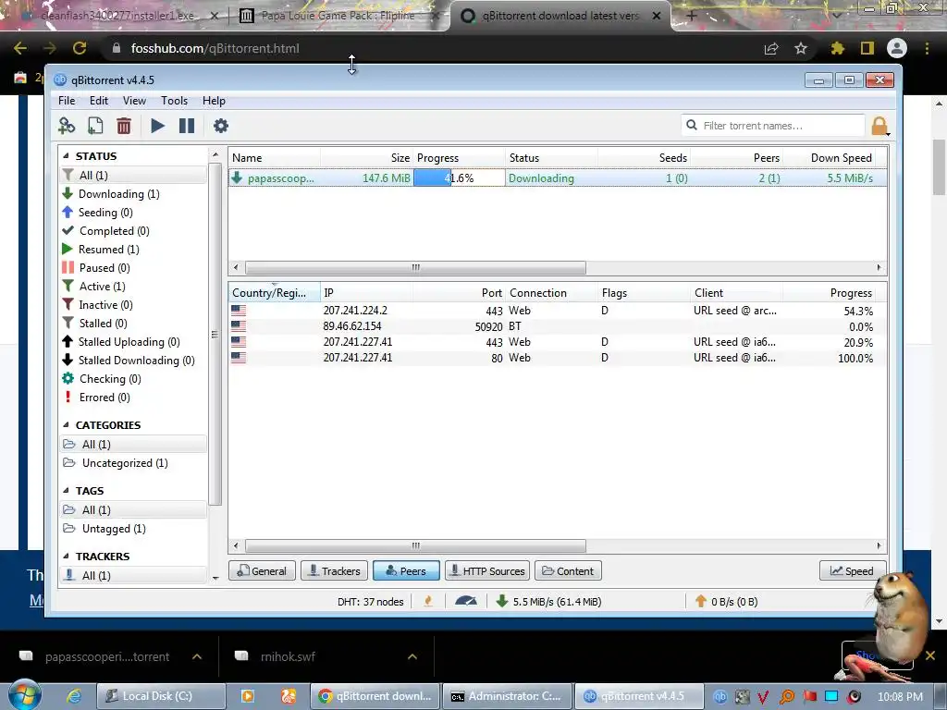Open the Help menu
Viewport: 947px width, 710px height.
point(214,101)
